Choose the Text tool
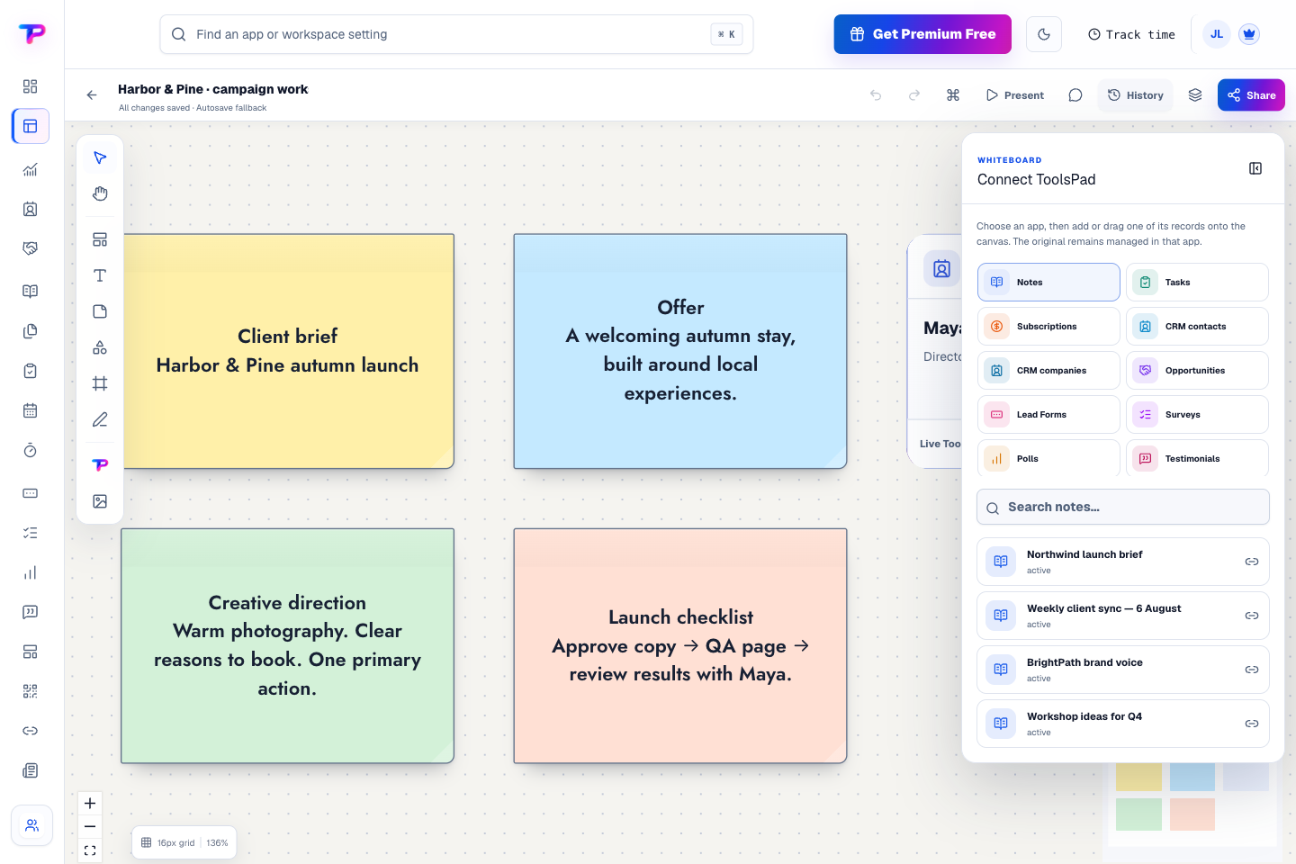Screen dimensions: 1296x864 (100, 275)
